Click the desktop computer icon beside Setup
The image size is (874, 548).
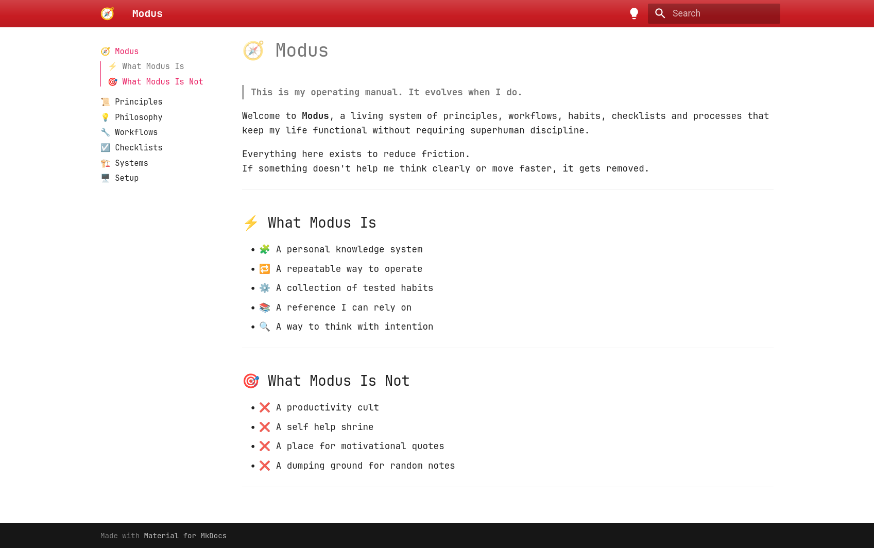click(106, 178)
